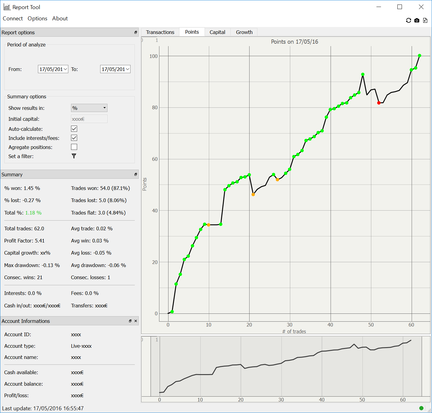Viewport: 432px width, 413px height.
Task: Click the 'Max drawdown: -0.13 %' text
Action: [32, 265]
